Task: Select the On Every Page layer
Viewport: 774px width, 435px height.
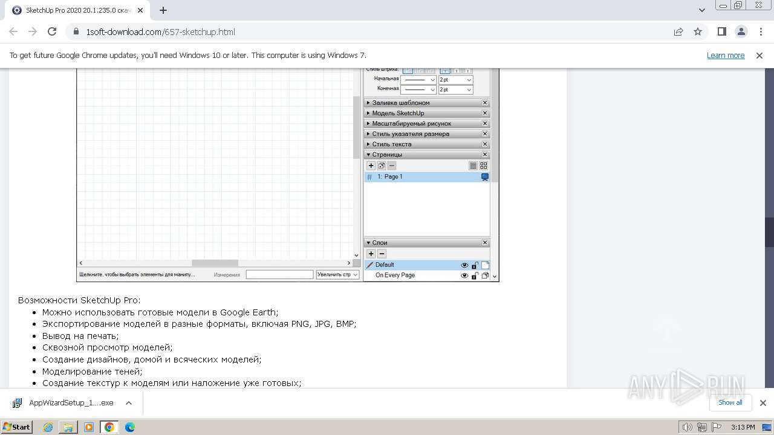Action: point(427,275)
